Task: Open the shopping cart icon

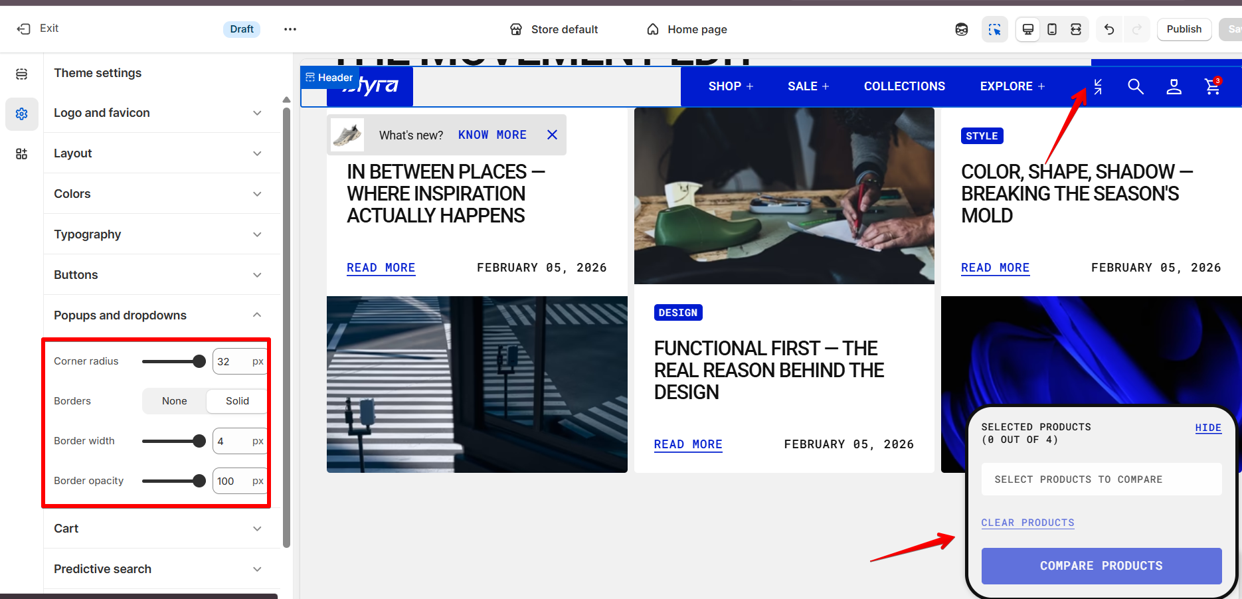Action: click(x=1213, y=86)
